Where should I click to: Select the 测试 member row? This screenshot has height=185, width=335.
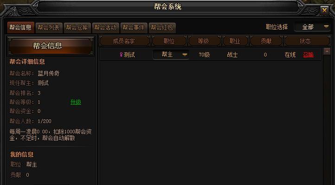click(x=211, y=55)
